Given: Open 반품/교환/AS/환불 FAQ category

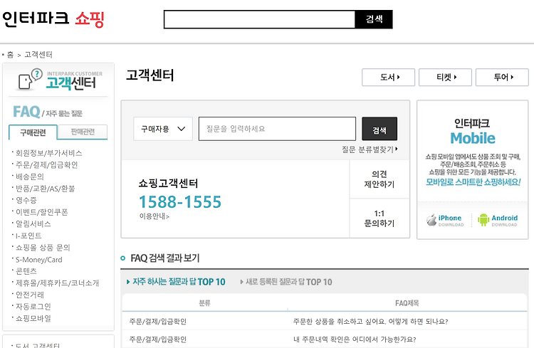Looking at the screenshot, I should click(x=46, y=189).
